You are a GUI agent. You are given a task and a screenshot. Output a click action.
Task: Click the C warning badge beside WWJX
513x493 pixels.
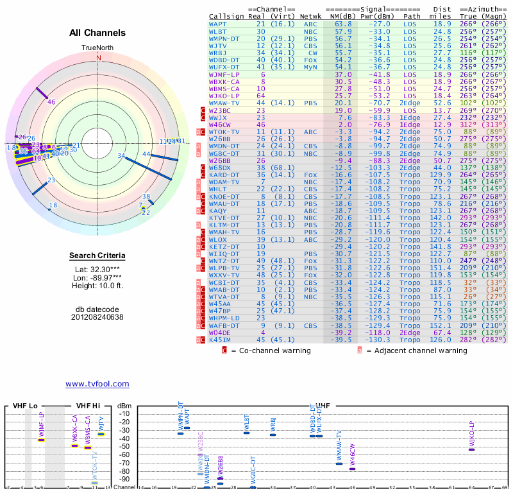pyautogui.click(x=203, y=118)
